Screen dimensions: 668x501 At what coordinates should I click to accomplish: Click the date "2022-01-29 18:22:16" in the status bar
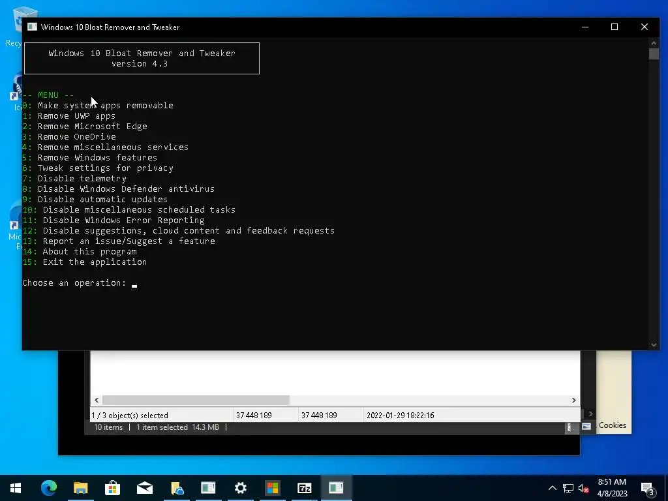click(400, 415)
